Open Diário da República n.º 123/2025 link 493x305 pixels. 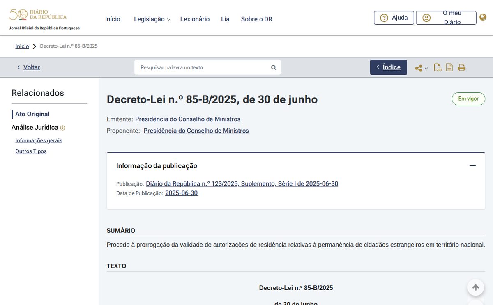[x=242, y=184]
